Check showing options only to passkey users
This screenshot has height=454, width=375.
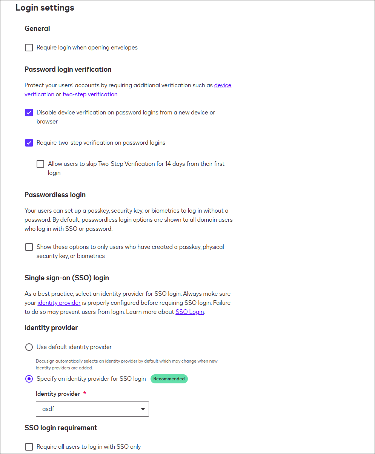pyautogui.click(x=29, y=247)
